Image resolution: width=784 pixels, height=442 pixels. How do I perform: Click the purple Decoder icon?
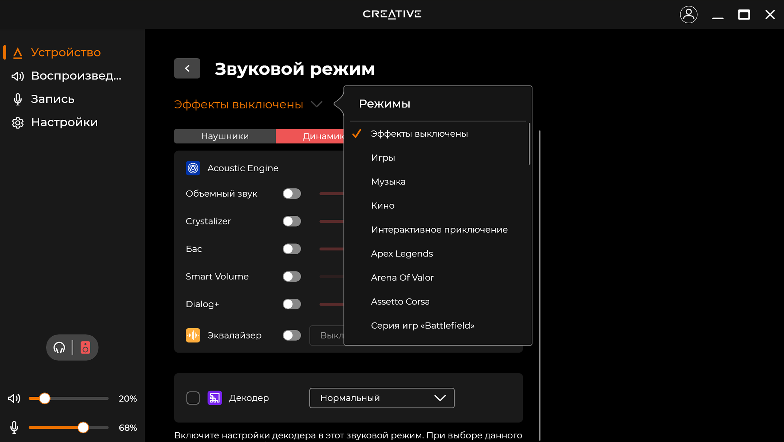[214, 398]
